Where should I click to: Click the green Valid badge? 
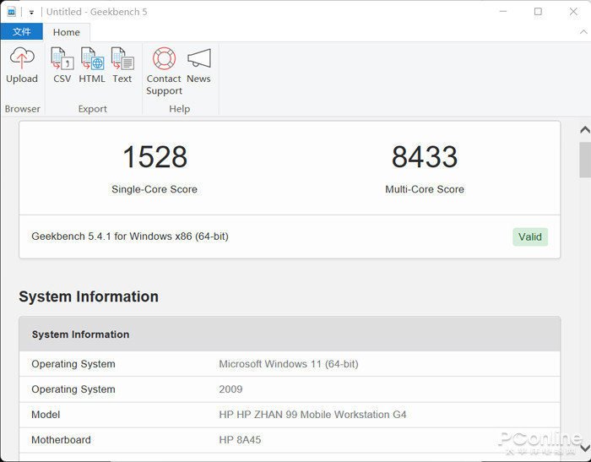pyautogui.click(x=530, y=236)
